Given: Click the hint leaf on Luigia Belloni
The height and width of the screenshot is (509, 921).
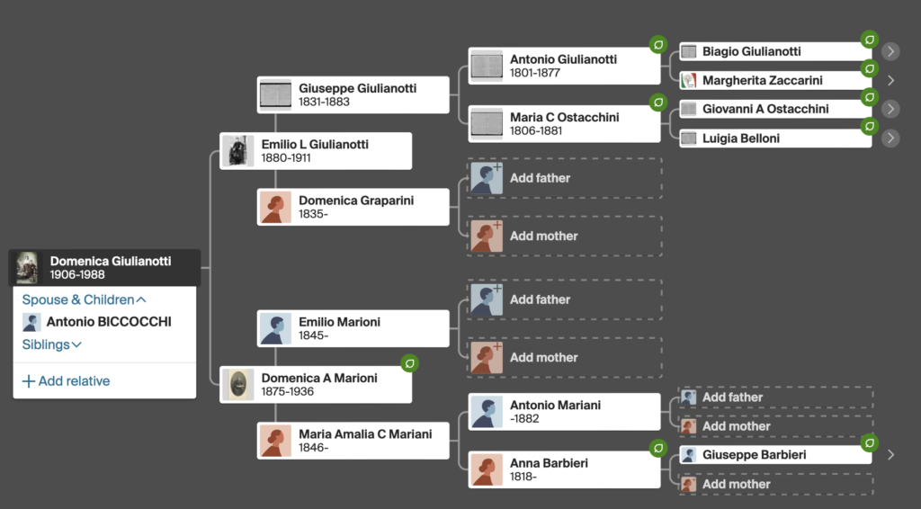Looking at the screenshot, I should [x=870, y=126].
